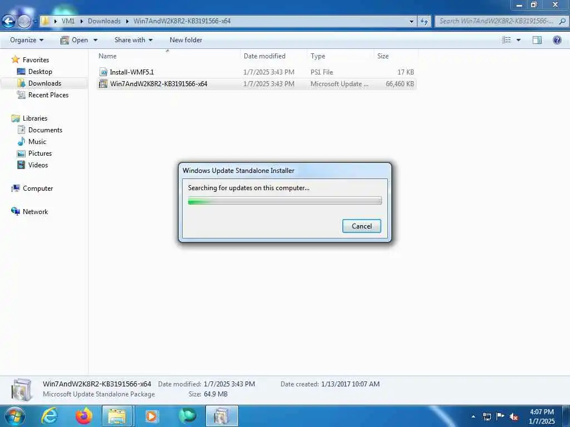The height and width of the screenshot is (427, 570).
Task: Open the Organize menu
Action: pos(27,40)
